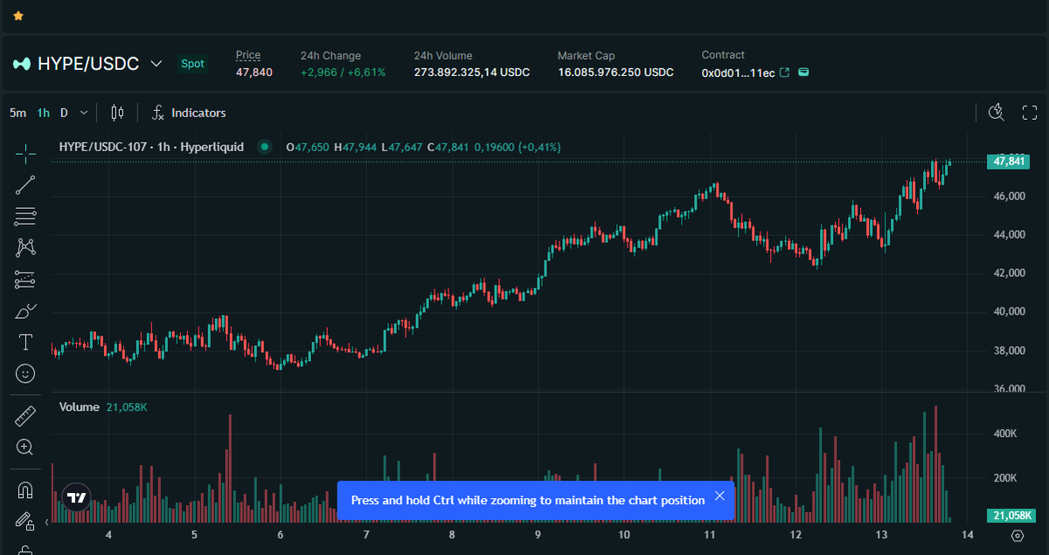Screen dimensions: 1049x555
Task: Open the quick search lightning icon
Action: tap(996, 112)
